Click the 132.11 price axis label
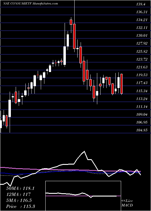The image size is (151, 211). pos(142,28)
